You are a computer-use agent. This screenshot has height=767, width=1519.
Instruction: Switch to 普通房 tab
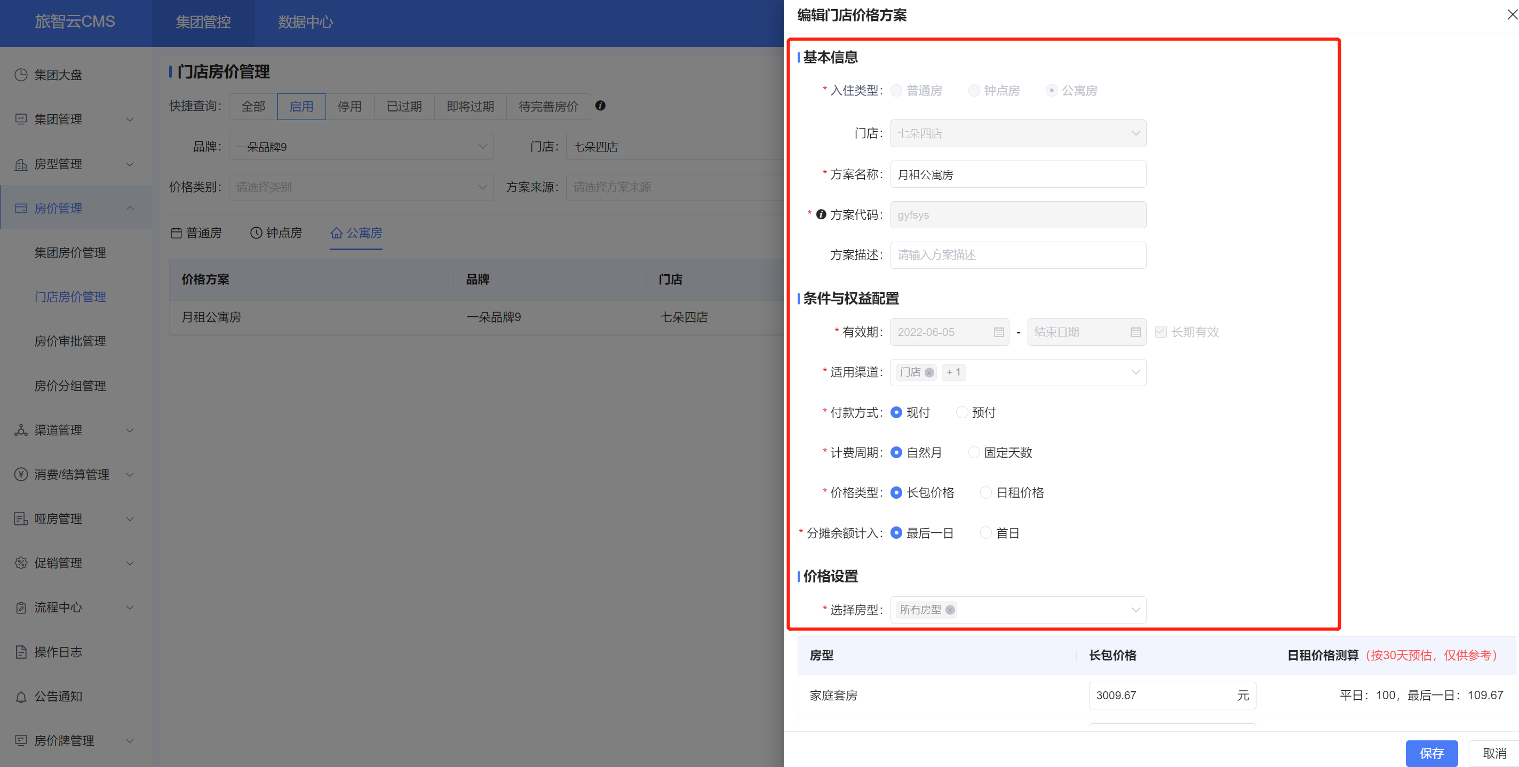pos(196,233)
